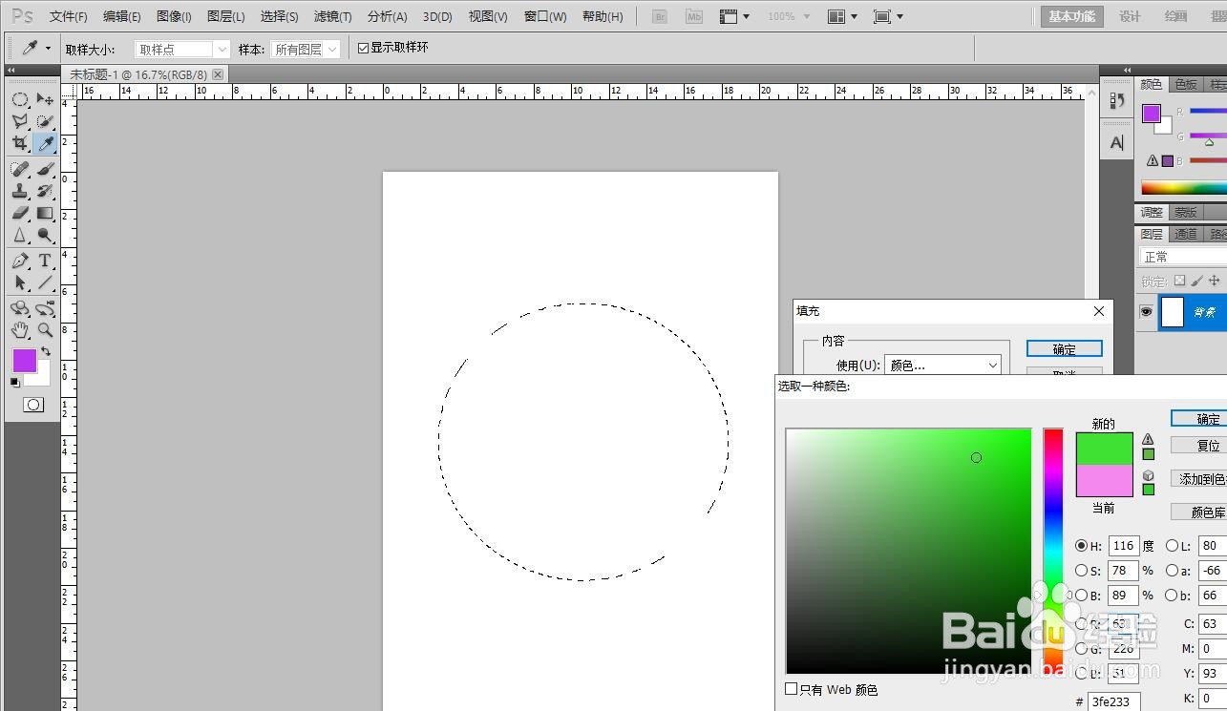Viewport: 1227px width, 711px height.
Task: Switch to the 色板 tab
Action: click(1186, 85)
